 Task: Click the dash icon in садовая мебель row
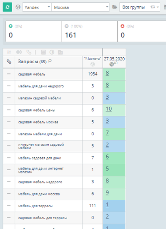tap(9, 74)
